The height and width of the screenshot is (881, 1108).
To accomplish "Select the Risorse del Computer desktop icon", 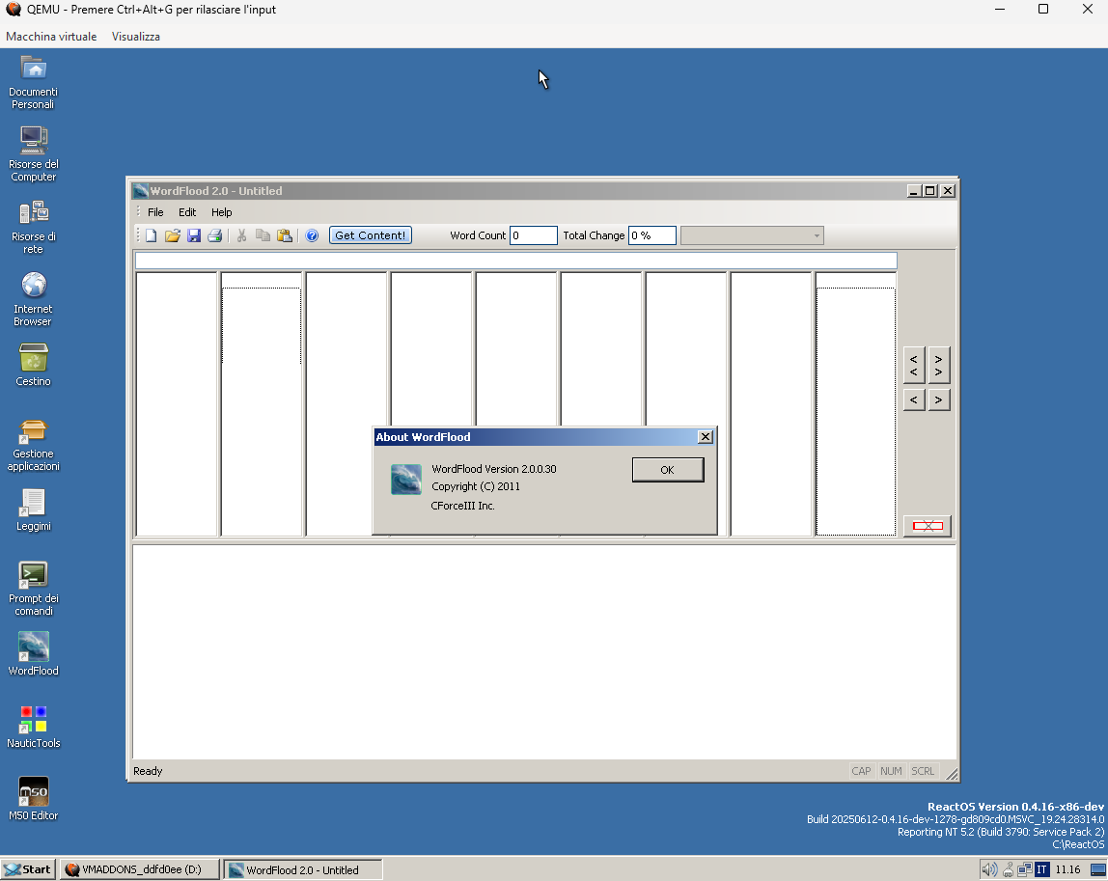I will (33, 154).
